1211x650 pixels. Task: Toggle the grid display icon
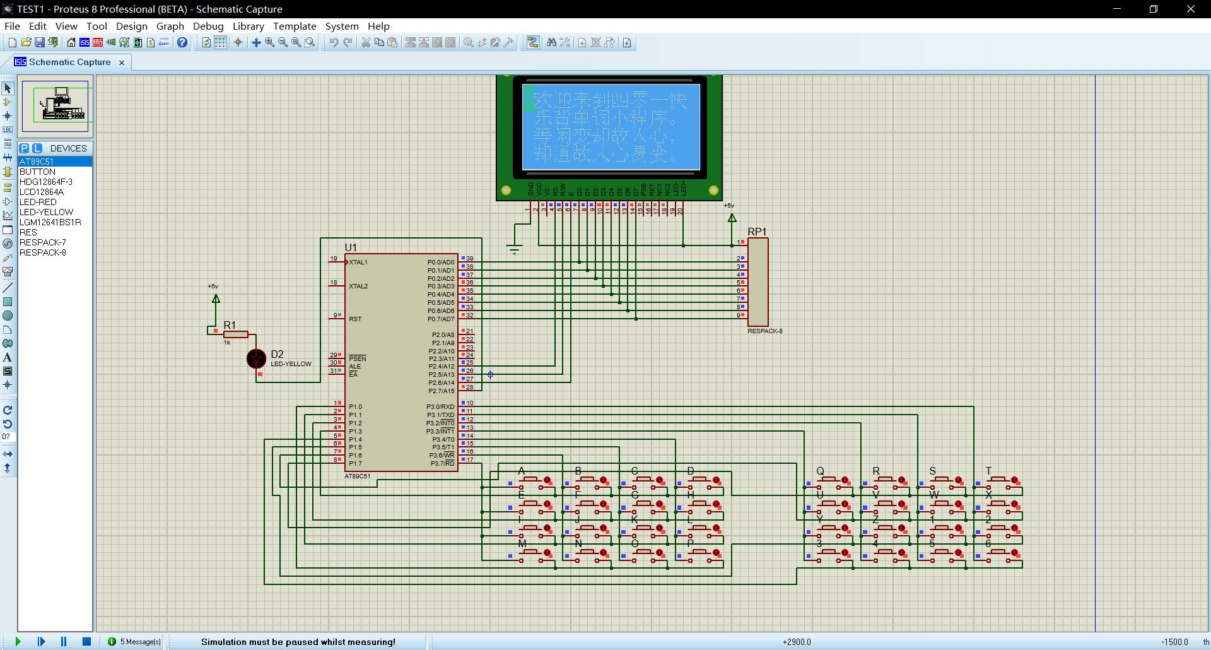click(x=220, y=42)
